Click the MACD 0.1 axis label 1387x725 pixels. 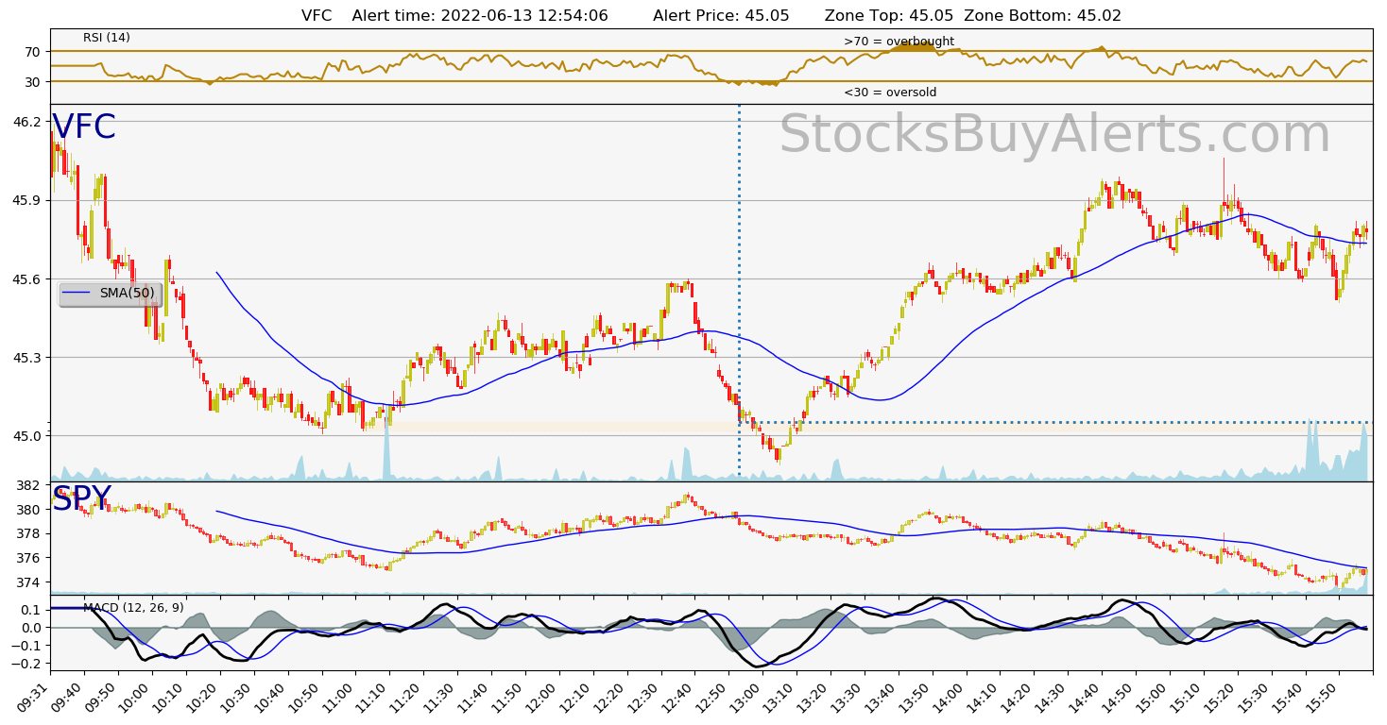coord(32,610)
